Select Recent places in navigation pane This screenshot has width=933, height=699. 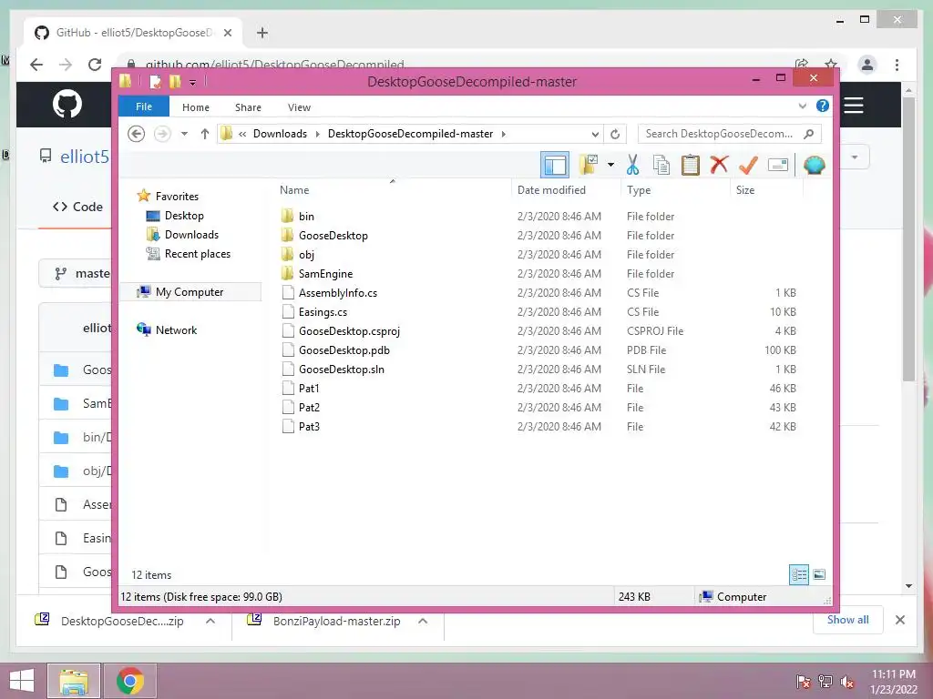point(197,254)
